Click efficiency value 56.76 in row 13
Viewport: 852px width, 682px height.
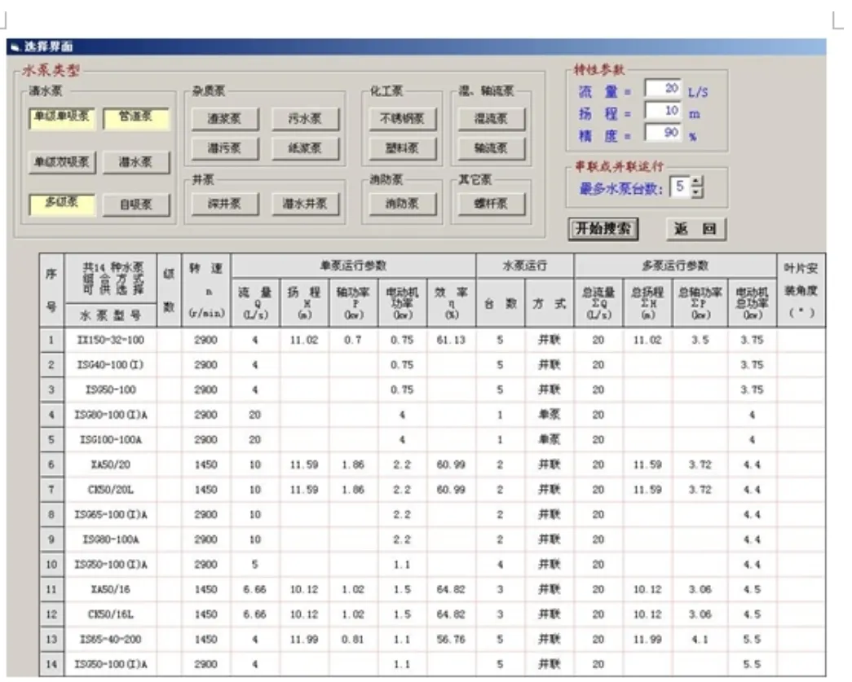[451, 640]
